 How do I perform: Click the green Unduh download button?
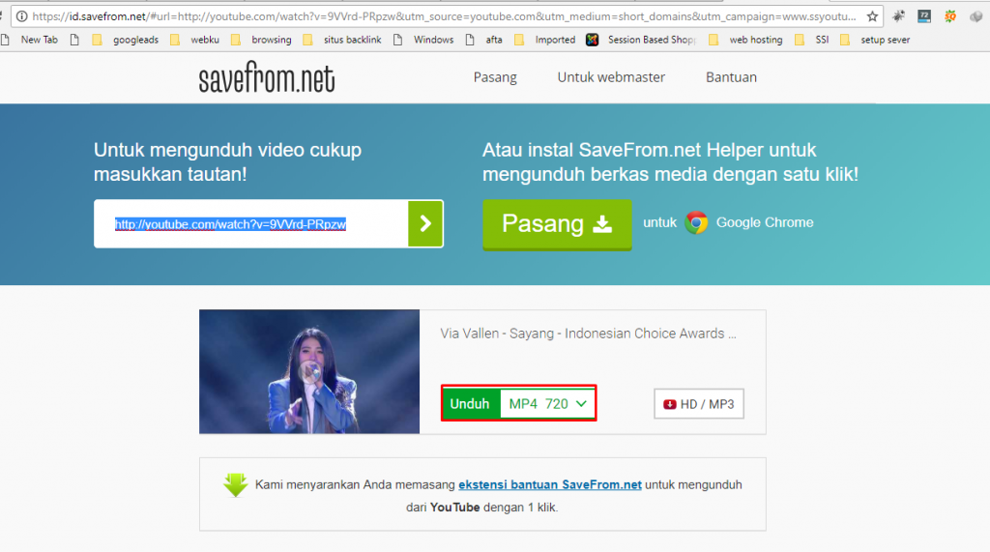tap(471, 403)
